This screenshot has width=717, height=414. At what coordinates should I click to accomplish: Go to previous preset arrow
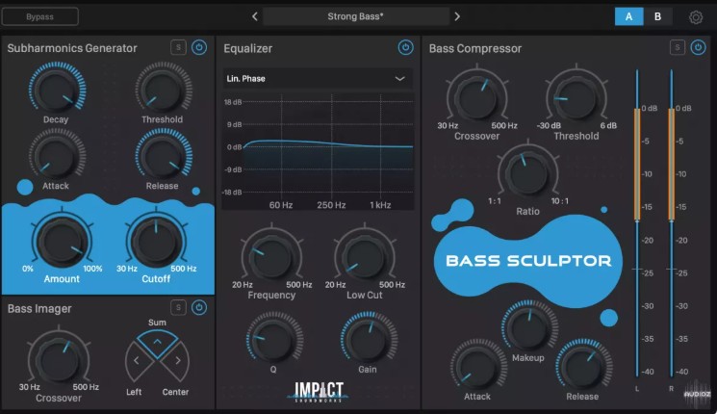(255, 17)
